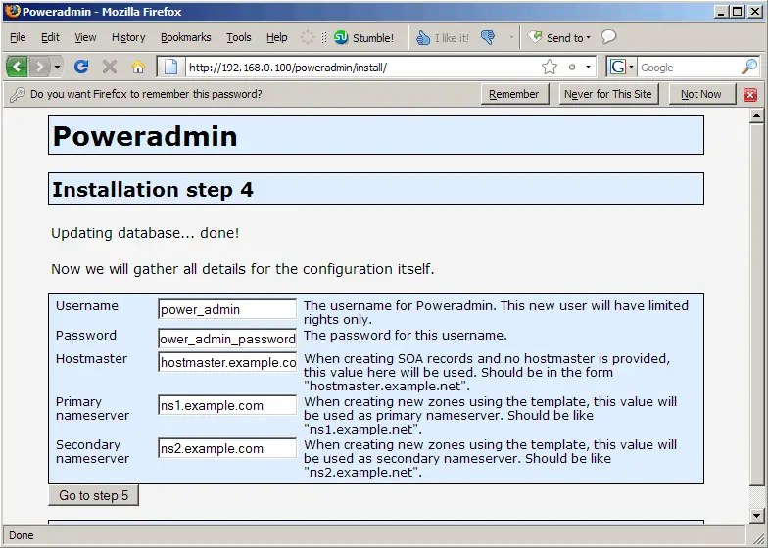Click the grayed Forward arrow button
768x548 pixels.
point(40,67)
